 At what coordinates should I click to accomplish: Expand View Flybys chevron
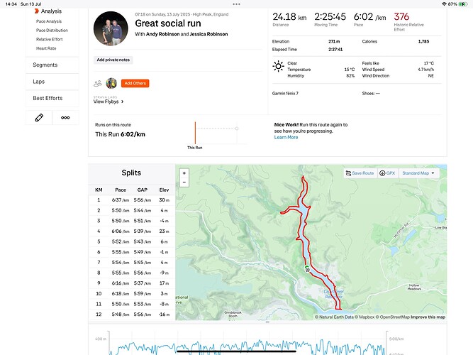point(122,102)
